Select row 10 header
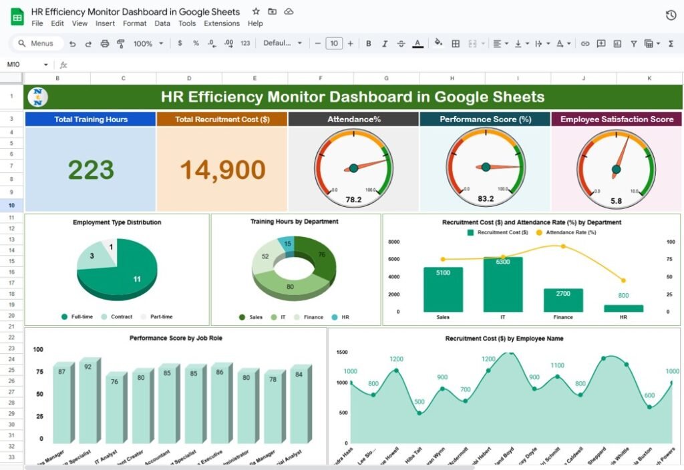The image size is (684, 470). (11, 205)
